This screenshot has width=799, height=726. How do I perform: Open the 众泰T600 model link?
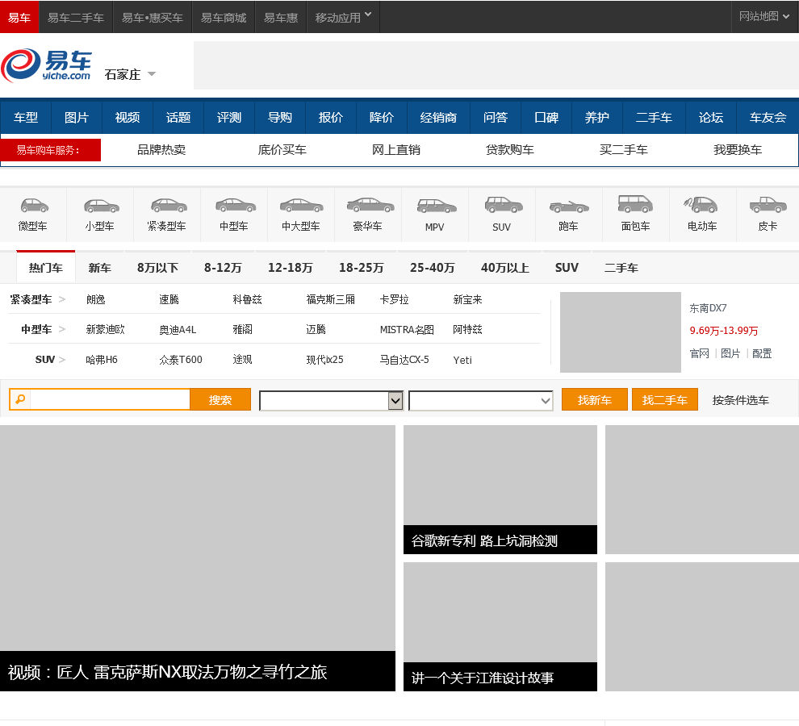point(181,359)
